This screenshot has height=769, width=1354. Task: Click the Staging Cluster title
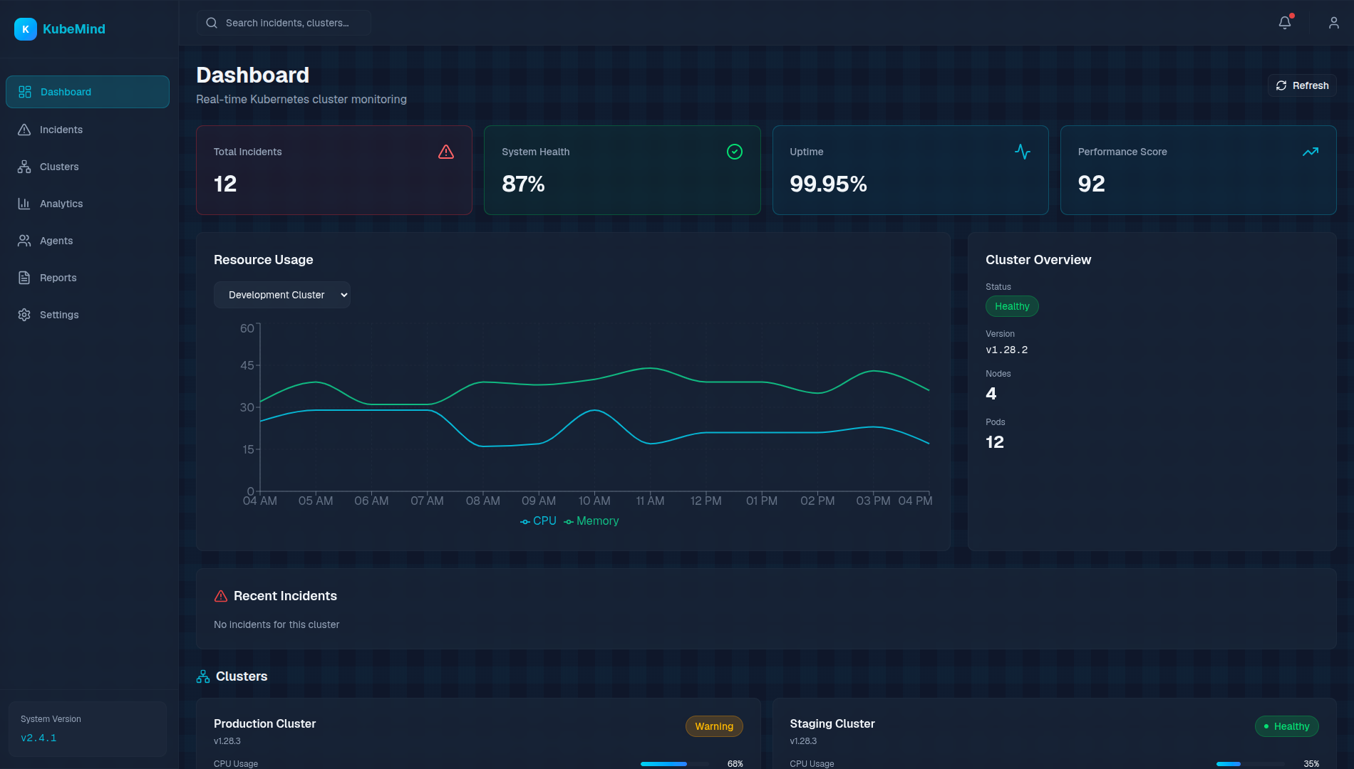(832, 723)
